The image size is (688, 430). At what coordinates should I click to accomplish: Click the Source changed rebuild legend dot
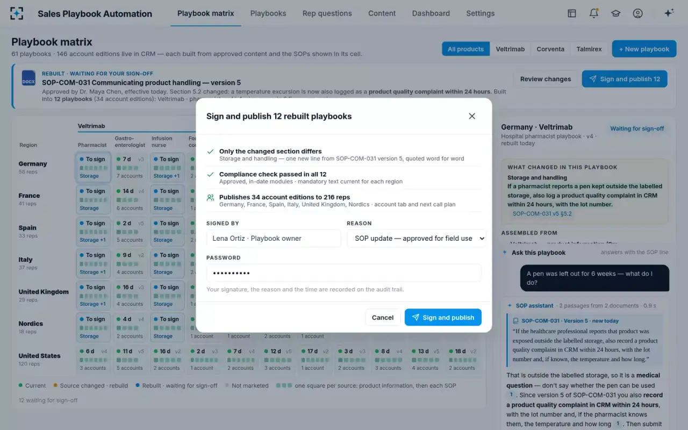(x=54, y=385)
